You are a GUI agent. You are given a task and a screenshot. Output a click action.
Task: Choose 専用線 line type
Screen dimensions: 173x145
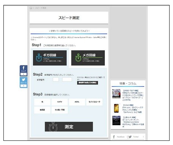42,110
